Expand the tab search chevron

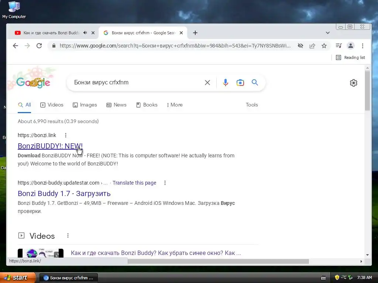[x=328, y=33]
